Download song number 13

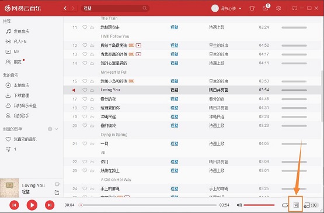click(x=92, y=54)
